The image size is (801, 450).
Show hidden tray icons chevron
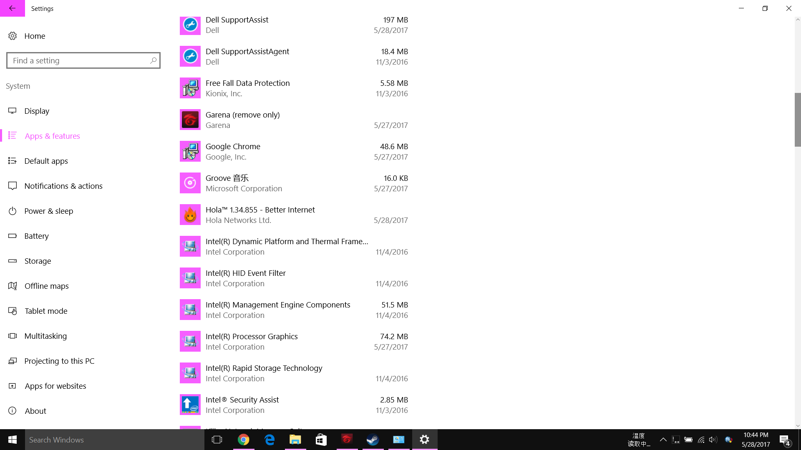click(x=663, y=440)
